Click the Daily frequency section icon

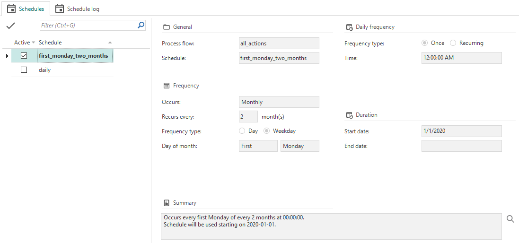point(349,27)
